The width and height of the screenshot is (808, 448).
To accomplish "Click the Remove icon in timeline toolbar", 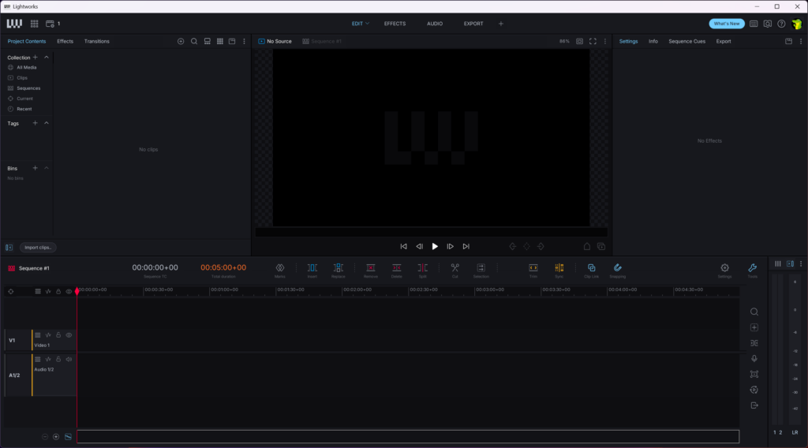I will (371, 267).
